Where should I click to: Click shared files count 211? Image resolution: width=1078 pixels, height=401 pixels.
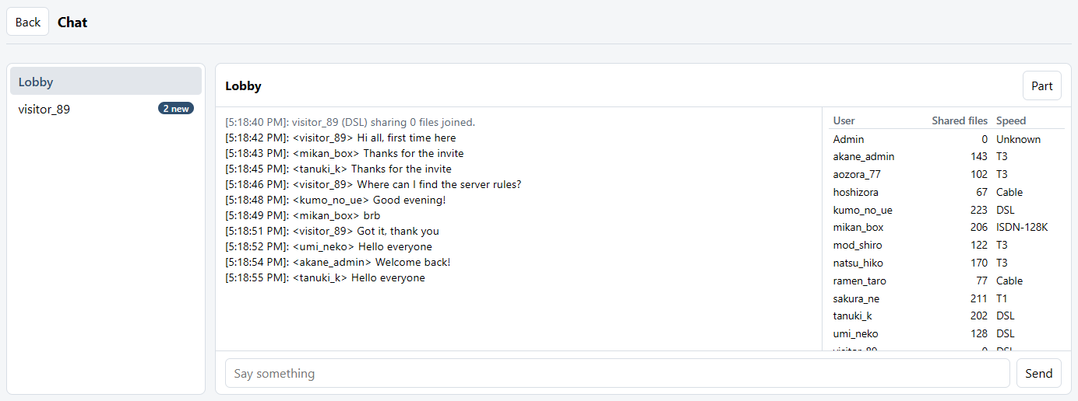tap(979, 298)
